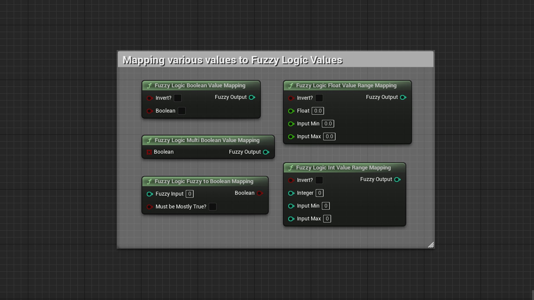Click Input Min pin on Int Range Mapping

(291, 206)
